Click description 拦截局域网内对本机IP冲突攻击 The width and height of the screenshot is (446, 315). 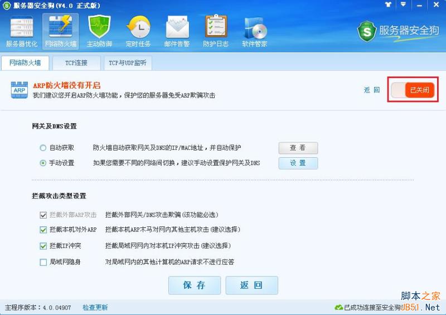[x=168, y=245]
